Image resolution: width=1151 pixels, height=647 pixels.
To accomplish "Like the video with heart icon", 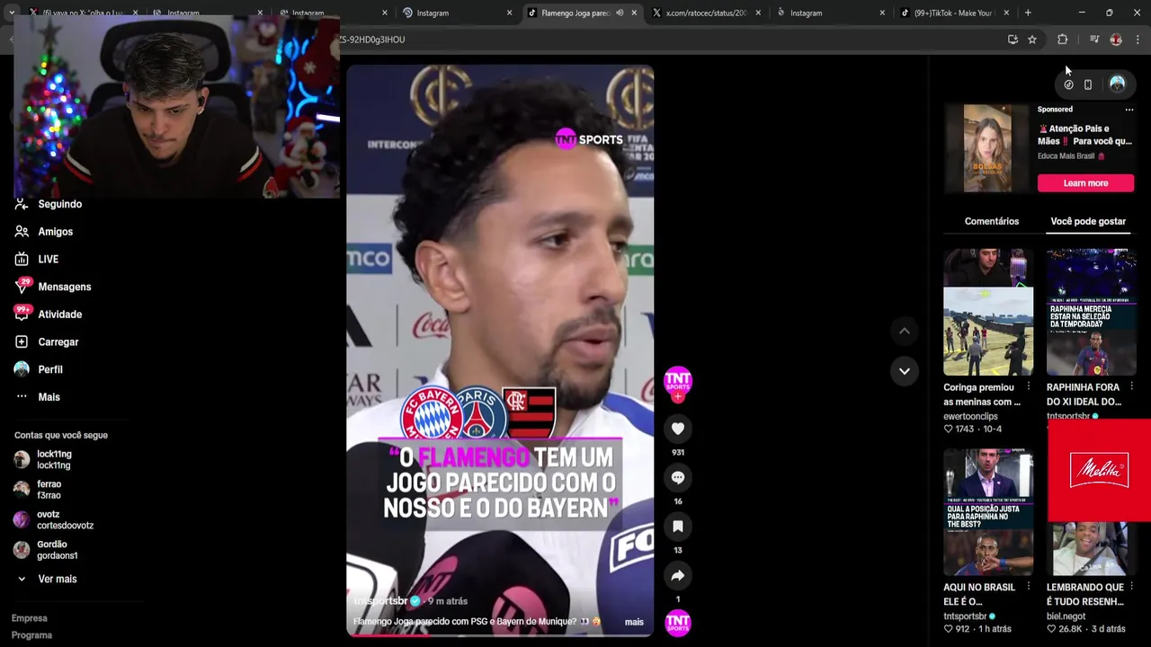I will [678, 429].
